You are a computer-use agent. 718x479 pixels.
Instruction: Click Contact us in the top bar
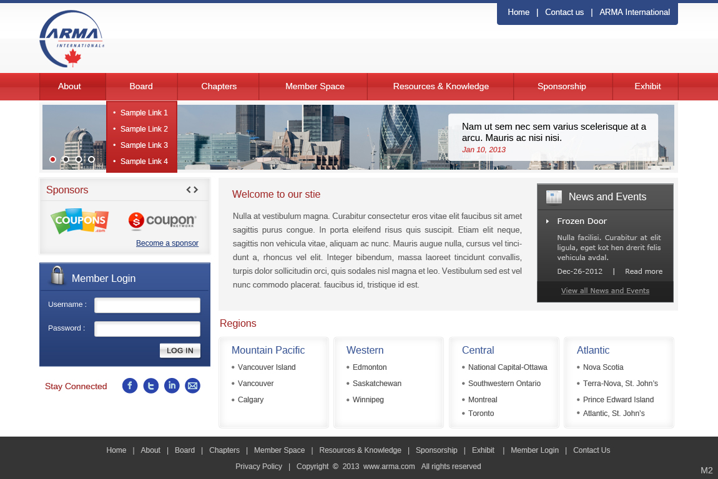coord(564,12)
